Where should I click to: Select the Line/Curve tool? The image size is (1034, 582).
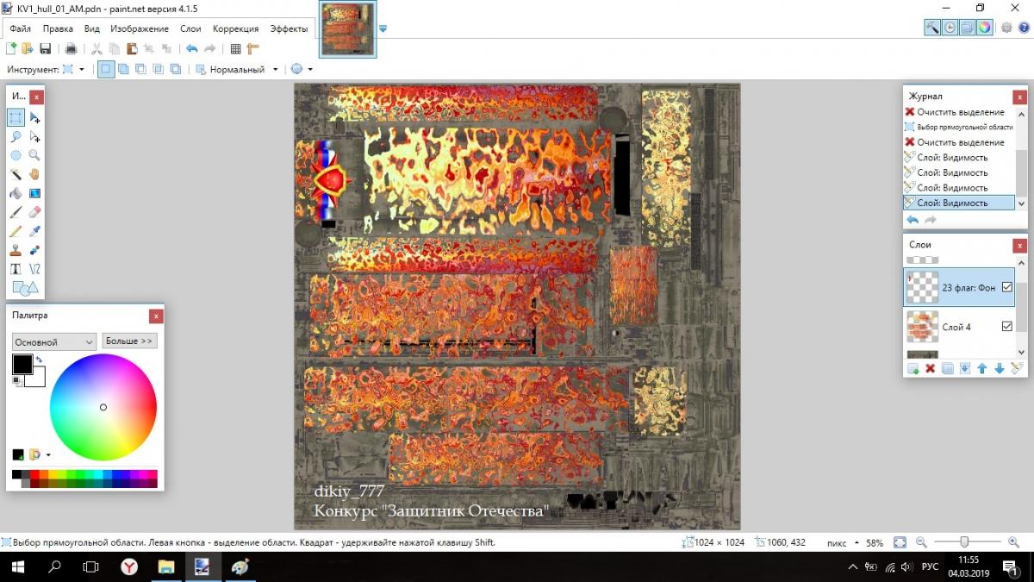[34, 269]
